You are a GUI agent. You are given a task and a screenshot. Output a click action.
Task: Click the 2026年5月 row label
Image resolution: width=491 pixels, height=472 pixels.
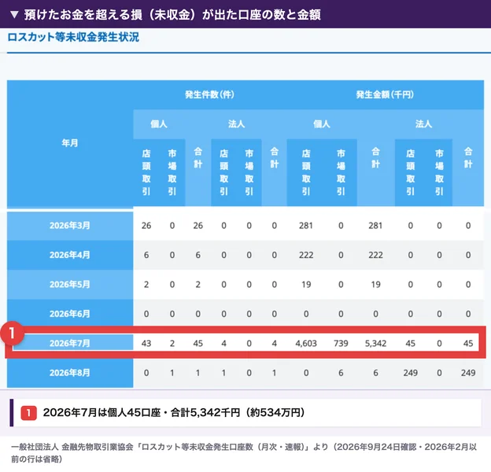70,284
